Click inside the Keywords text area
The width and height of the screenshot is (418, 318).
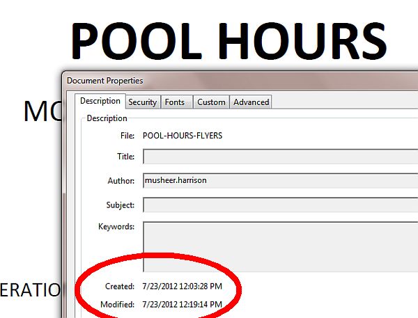point(281,247)
